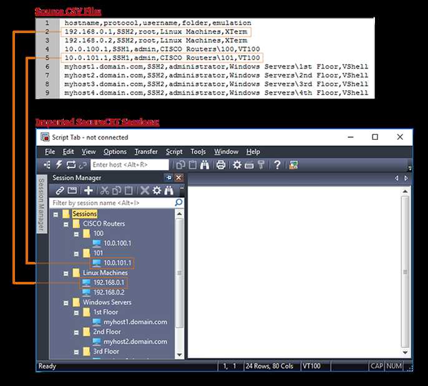
Task: Click the tab scroll left arrow
Action: tap(397, 178)
